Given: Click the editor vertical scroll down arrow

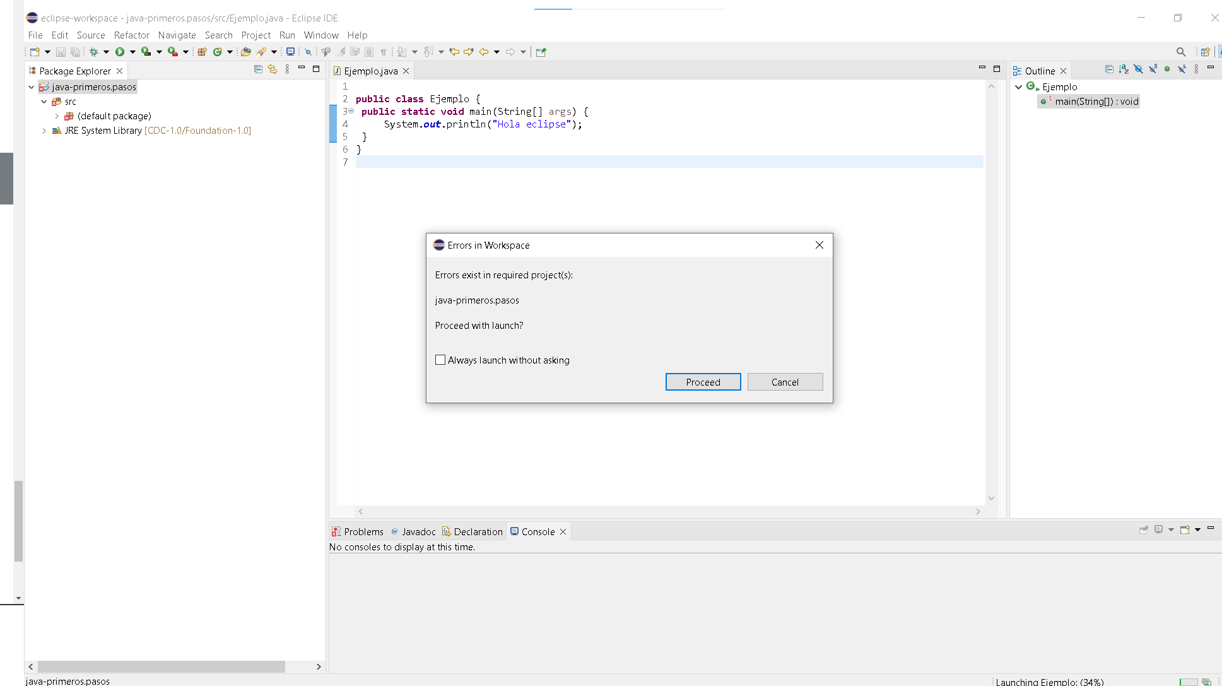Looking at the screenshot, I should 991,498.
